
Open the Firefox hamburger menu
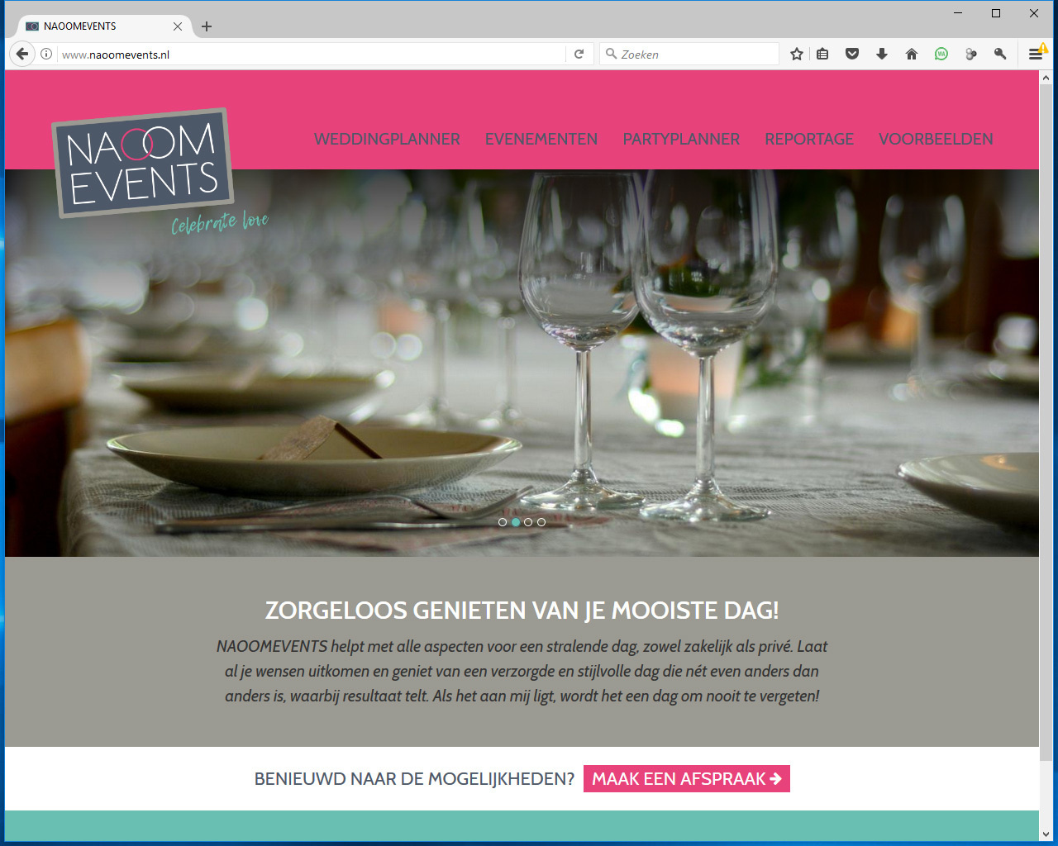(1035, 54)
